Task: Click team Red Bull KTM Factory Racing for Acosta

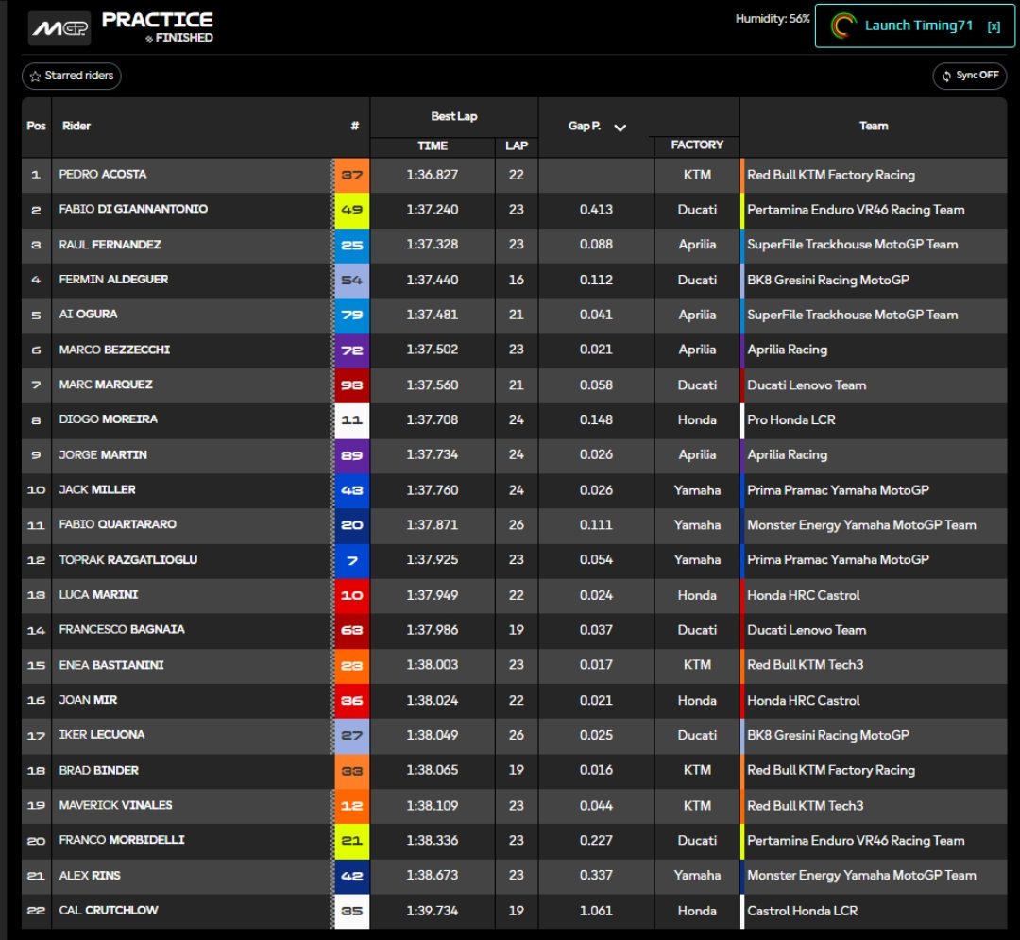Action: point(831,175)
